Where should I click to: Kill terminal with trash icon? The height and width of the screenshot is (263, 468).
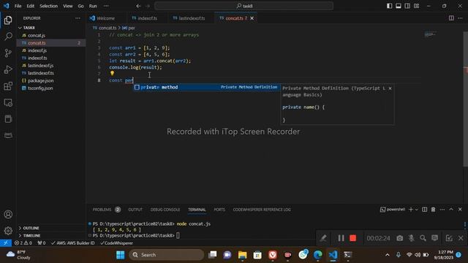tap(433, 210)
